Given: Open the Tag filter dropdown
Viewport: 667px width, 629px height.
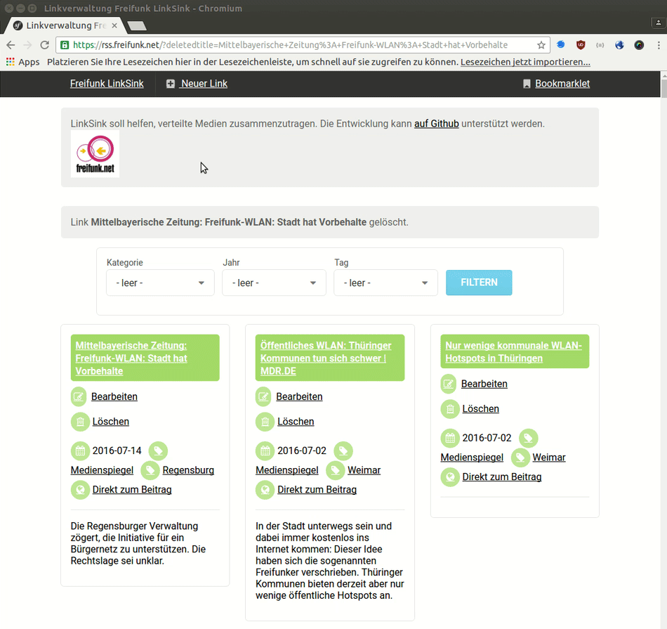Looking at the screenshot, I should pos(385,283).
